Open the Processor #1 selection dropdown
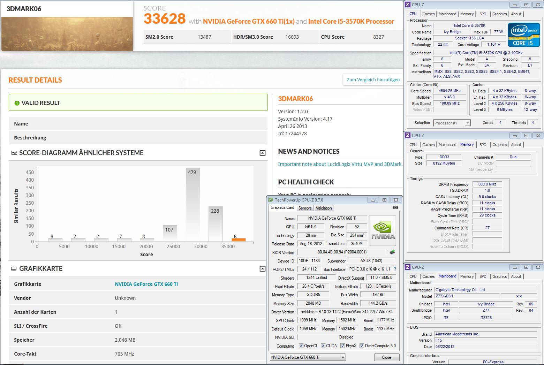Viewport: 544px width, 365px height. tap(452, 123)
